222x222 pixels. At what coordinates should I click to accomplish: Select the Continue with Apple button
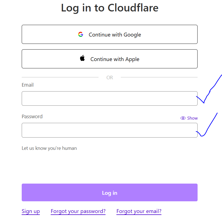click(109, 59)
